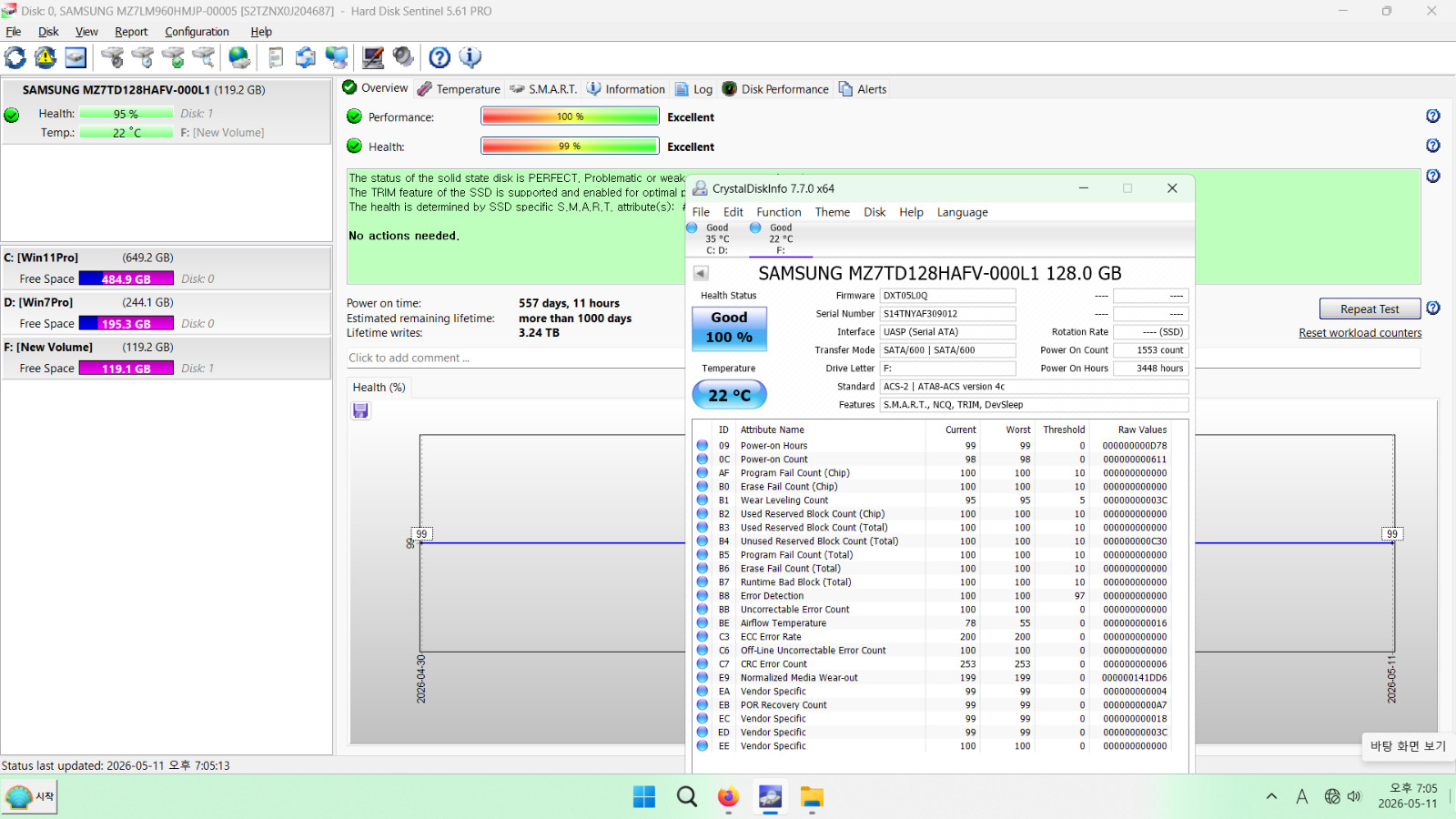1456x819 pixels.
Task: Click the blue info bubble toolbar icon
Action: (470, 57)
